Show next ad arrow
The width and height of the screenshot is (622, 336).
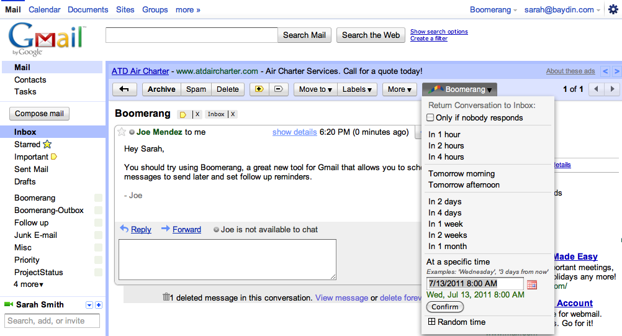pyautogui.click(x=617, y=71)
